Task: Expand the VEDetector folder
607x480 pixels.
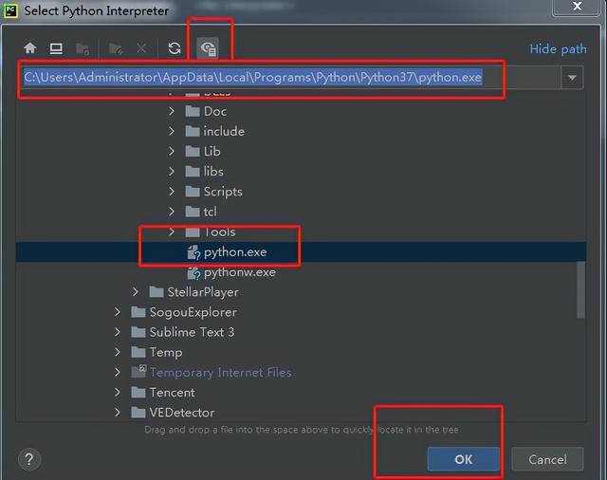Action: (x=118, y=413)
